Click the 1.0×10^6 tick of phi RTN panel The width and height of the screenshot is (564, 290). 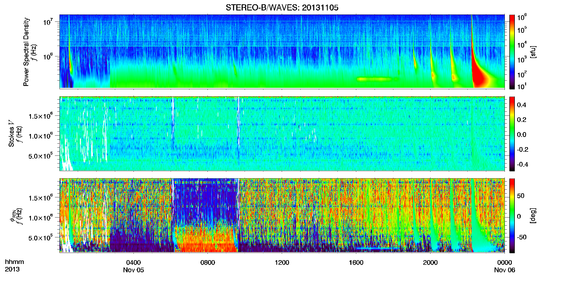40,218
